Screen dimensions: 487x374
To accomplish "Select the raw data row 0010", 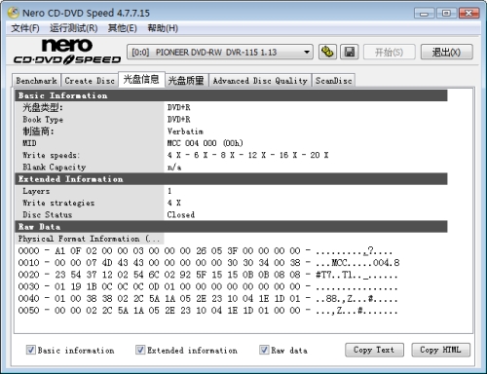I will point(208,262).
